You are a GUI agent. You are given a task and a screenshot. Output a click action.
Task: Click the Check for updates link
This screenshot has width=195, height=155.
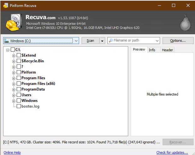pos(172,152)
